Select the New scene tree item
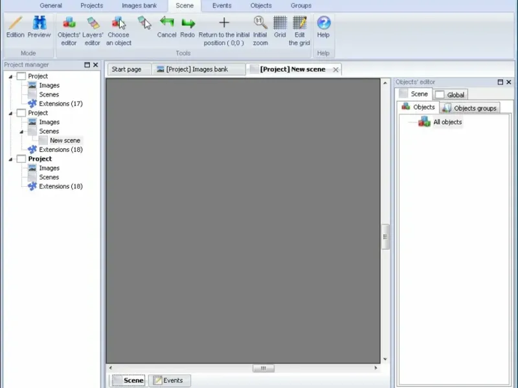Screen dimensions: 518x388 click(x=65, y=140)
